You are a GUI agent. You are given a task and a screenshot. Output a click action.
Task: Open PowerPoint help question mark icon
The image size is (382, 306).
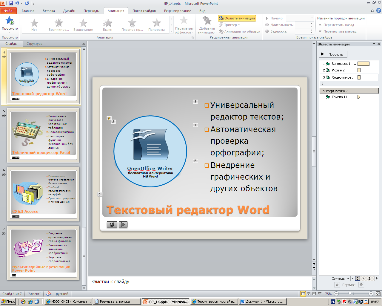click(x=378, y=11)
